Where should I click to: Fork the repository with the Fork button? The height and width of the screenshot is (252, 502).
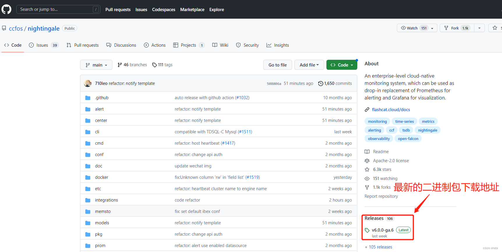click(457, 28)
